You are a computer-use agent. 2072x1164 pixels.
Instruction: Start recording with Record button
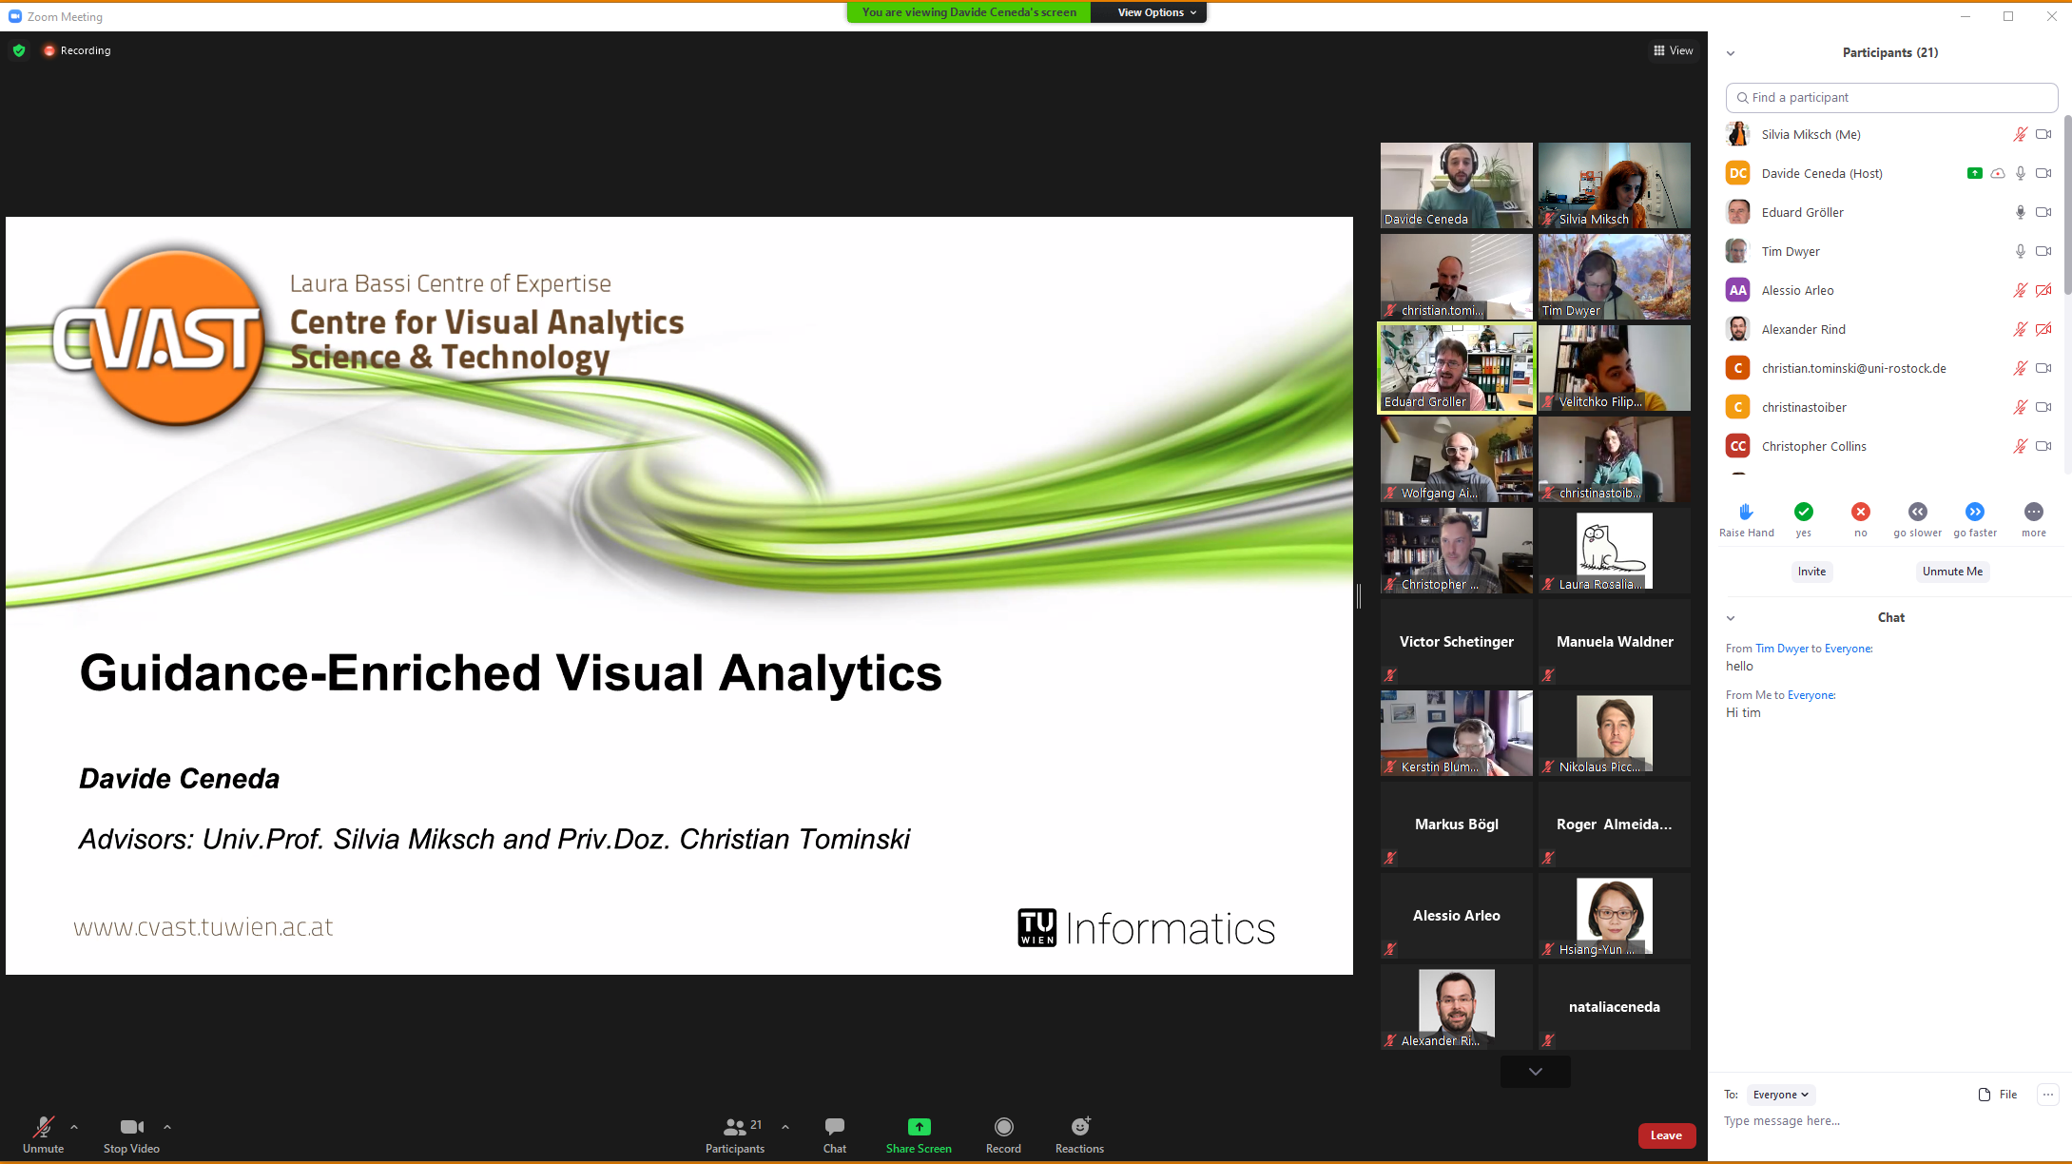point(1003,1127)
